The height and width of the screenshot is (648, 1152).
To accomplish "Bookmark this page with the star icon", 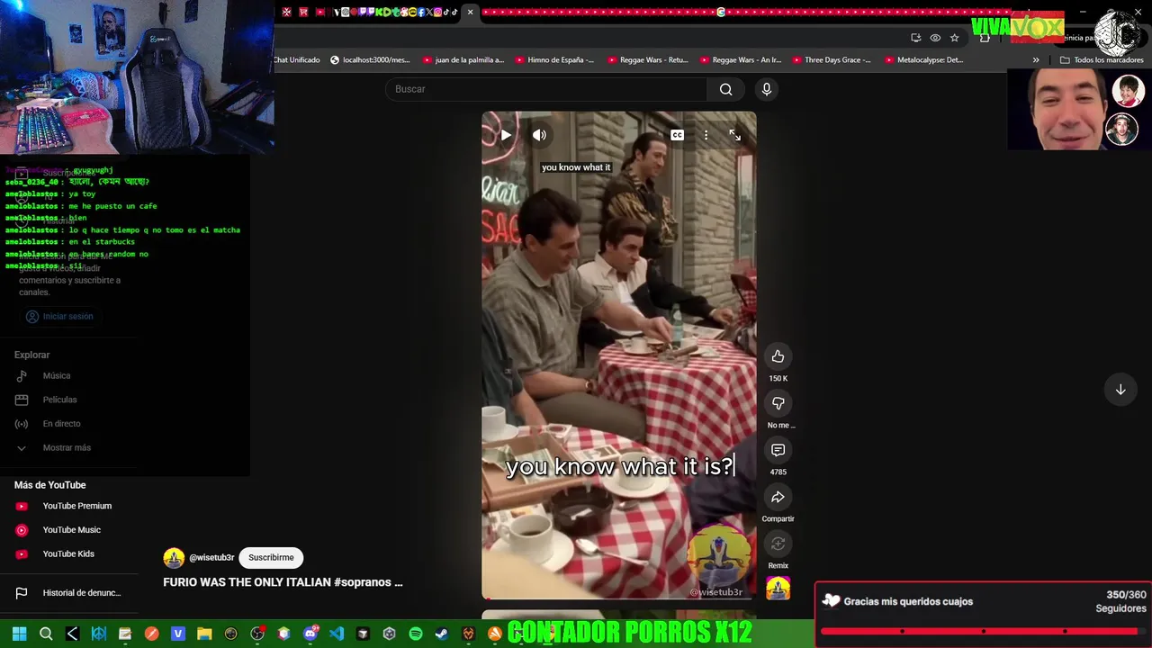I will coord(954,38).
